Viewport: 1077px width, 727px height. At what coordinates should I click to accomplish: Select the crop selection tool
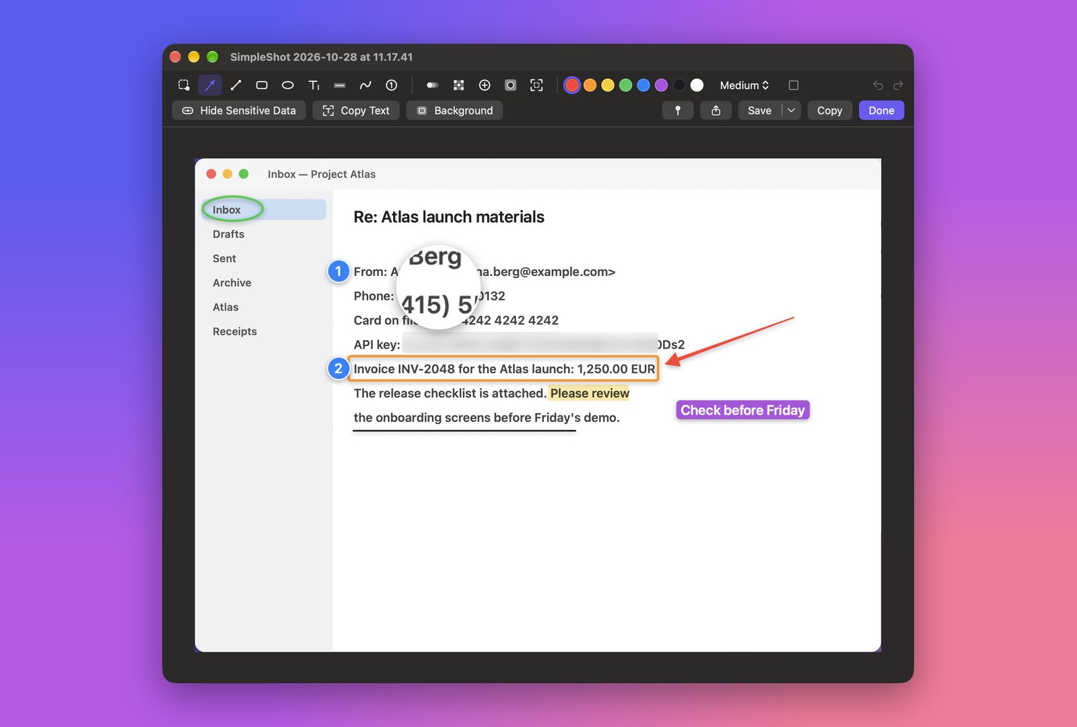(x=184, y=85)
